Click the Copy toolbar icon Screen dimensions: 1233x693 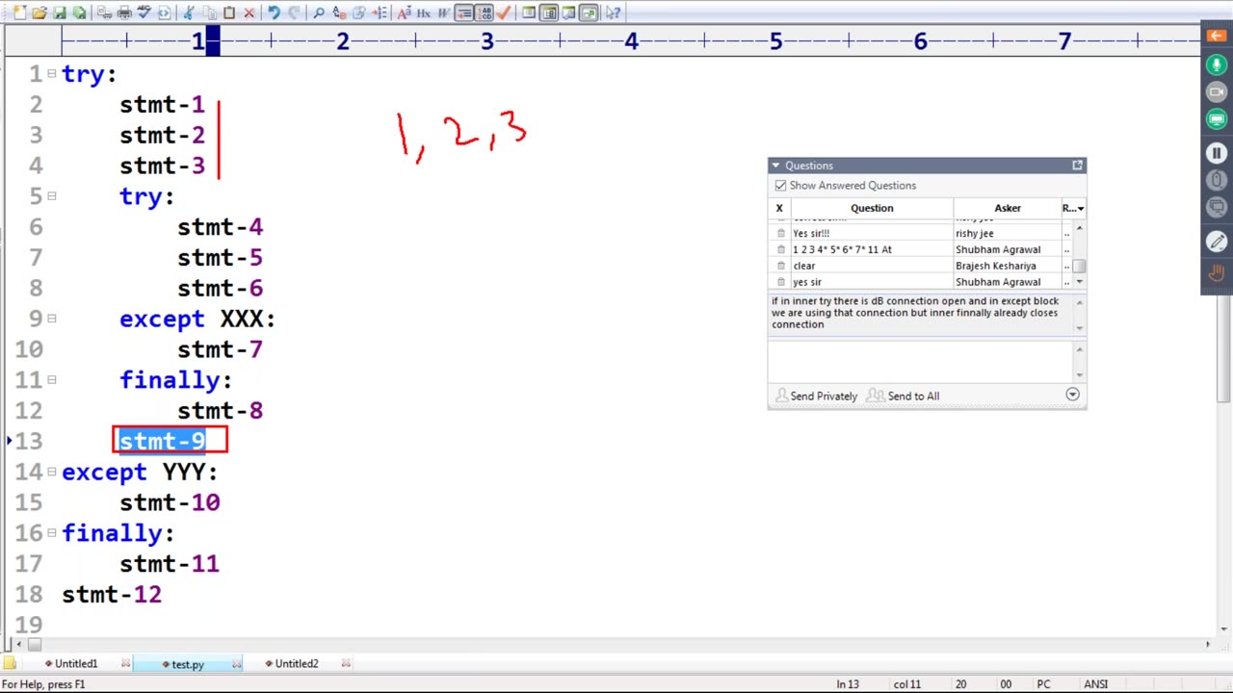tap(209, 13)
